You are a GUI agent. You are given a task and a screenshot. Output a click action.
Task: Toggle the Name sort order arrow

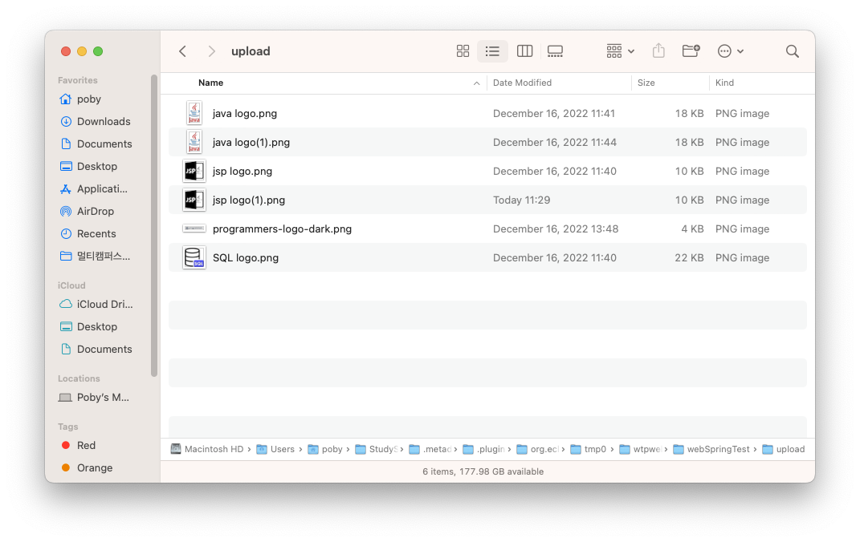coord(477,83)
